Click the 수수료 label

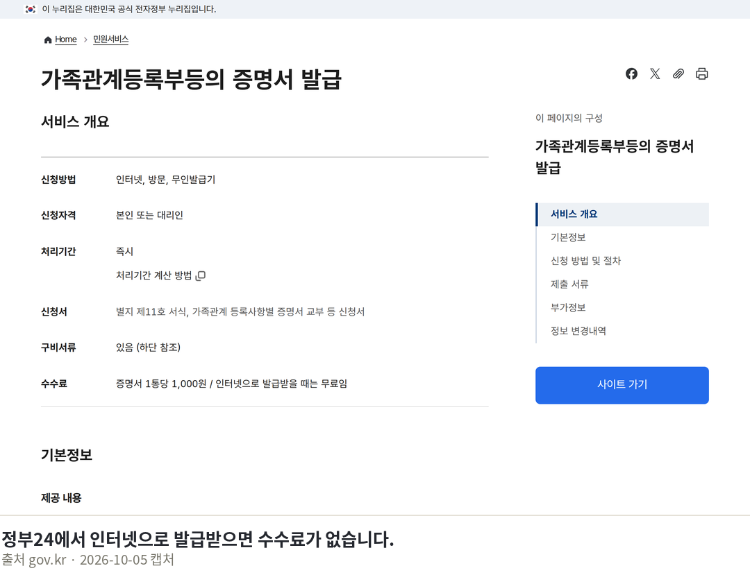[54, 384]
